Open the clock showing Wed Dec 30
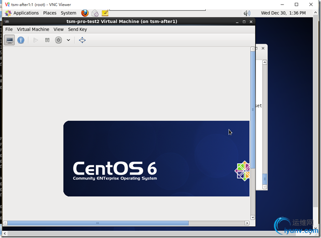The height and width of the screenshot is (238, 321). point(283,13)
